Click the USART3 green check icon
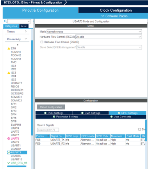 [x=9, y=153]
